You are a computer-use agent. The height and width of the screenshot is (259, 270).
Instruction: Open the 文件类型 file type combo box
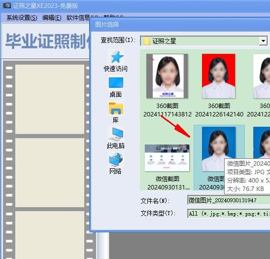point(229,214)
